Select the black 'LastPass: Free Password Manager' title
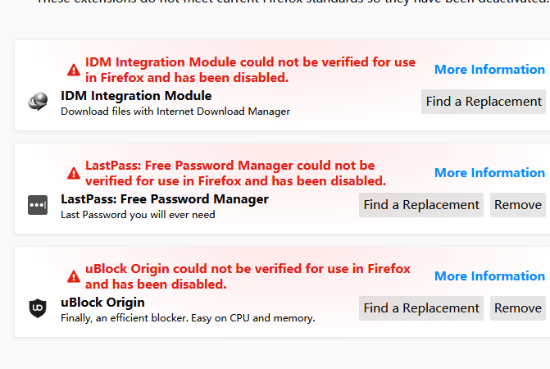 [165, 199]
